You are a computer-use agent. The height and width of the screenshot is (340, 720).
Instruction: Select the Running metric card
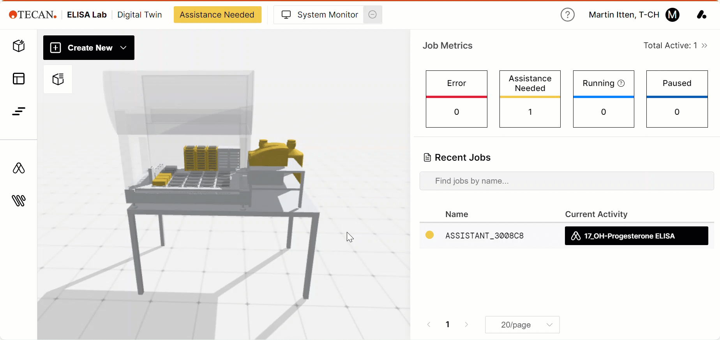(x=604, y=99)
